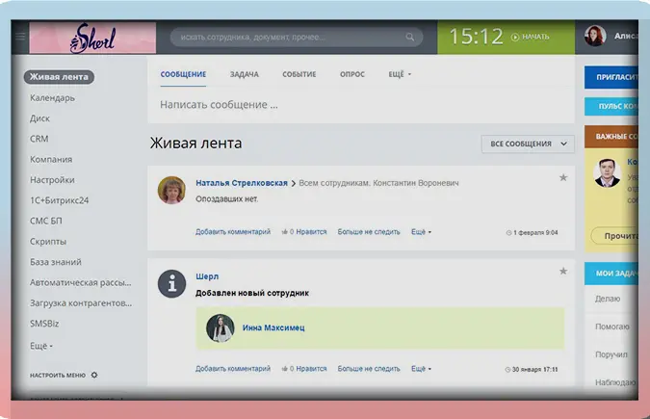Open Инна Максимец's profile link

pos(273,328)
